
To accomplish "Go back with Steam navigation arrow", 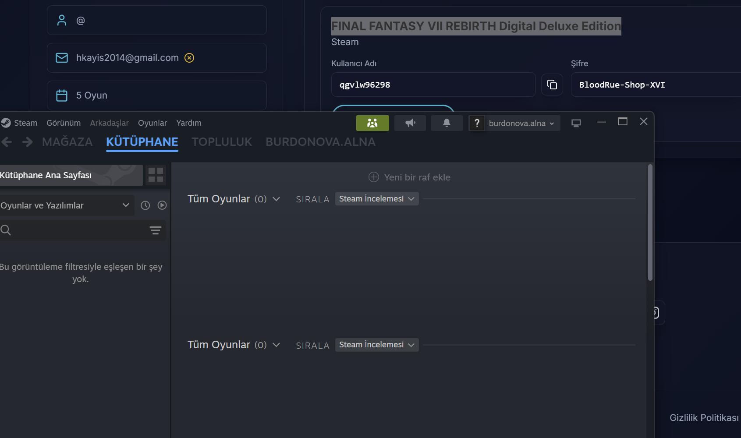I will [x=7, y=142].
